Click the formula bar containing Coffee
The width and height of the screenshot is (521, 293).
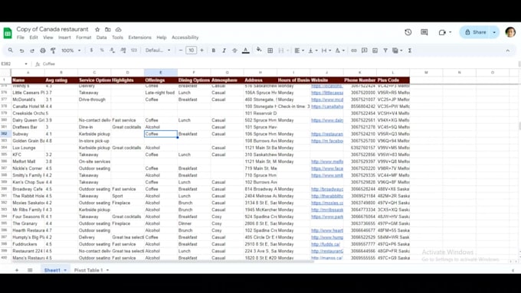point(279,63)
